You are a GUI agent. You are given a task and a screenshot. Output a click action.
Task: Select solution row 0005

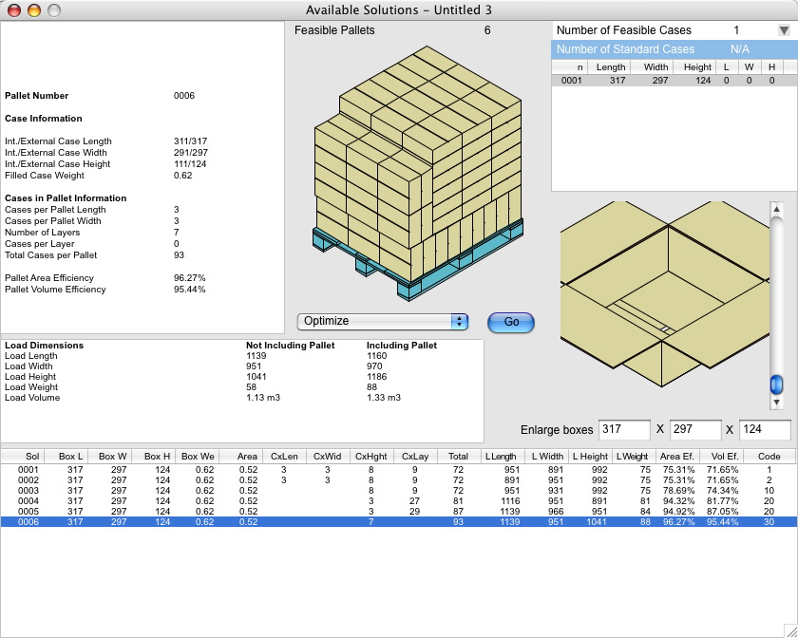pos(398,512)
